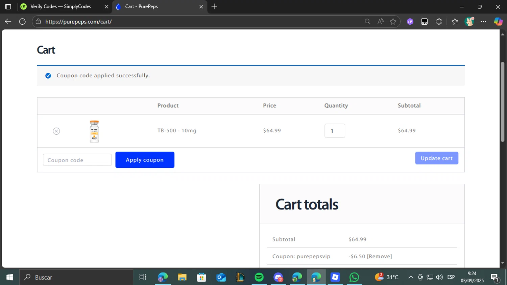
Task: Open Read aloud from address bar
Action: tap(381, 22)
